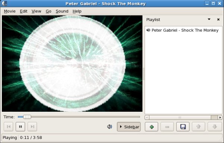Click the Time seek slider handle
This screenshot has height=143, width=224.
[27, 117]
